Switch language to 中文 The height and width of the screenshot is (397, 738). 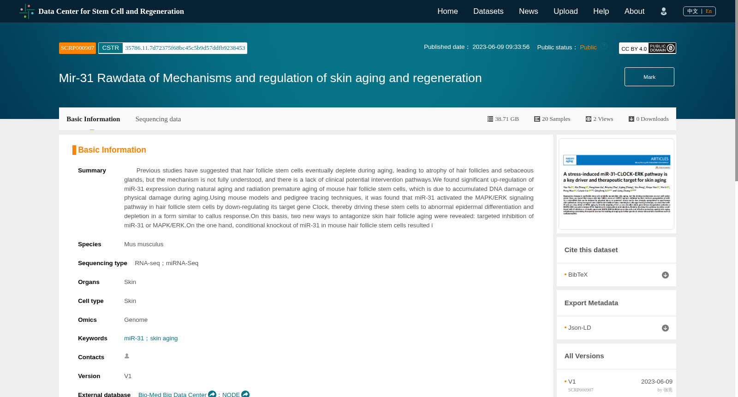[692, 11]
